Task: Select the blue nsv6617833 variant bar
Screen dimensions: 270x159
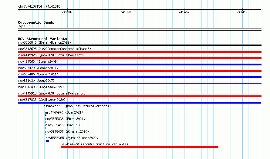Action: [140, 103]
